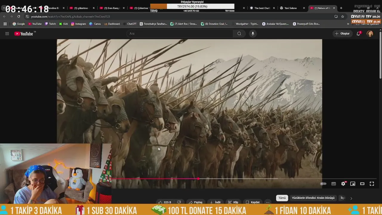Image resolution: width=382 pixels, height=215 pixels.
Task: Focus the Ara search field
Action: [180, 34]
